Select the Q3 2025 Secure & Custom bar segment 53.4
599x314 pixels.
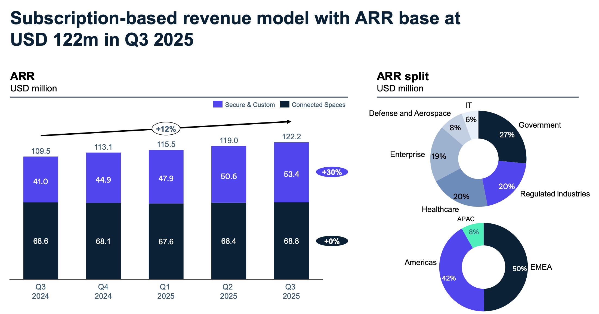tap(291, 174)
